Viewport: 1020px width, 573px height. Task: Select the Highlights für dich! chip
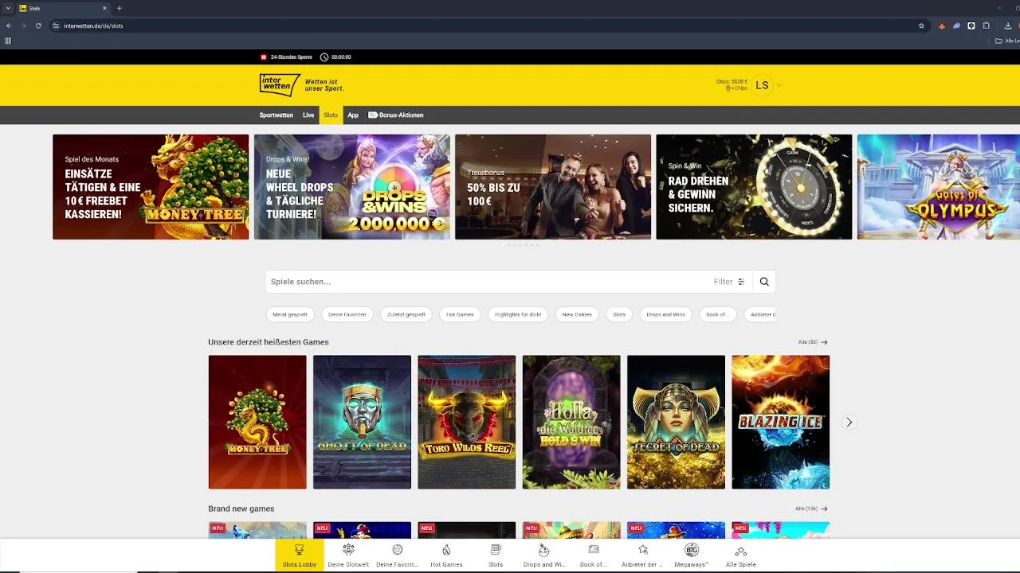pyautogui.click(x=518, y=314)
